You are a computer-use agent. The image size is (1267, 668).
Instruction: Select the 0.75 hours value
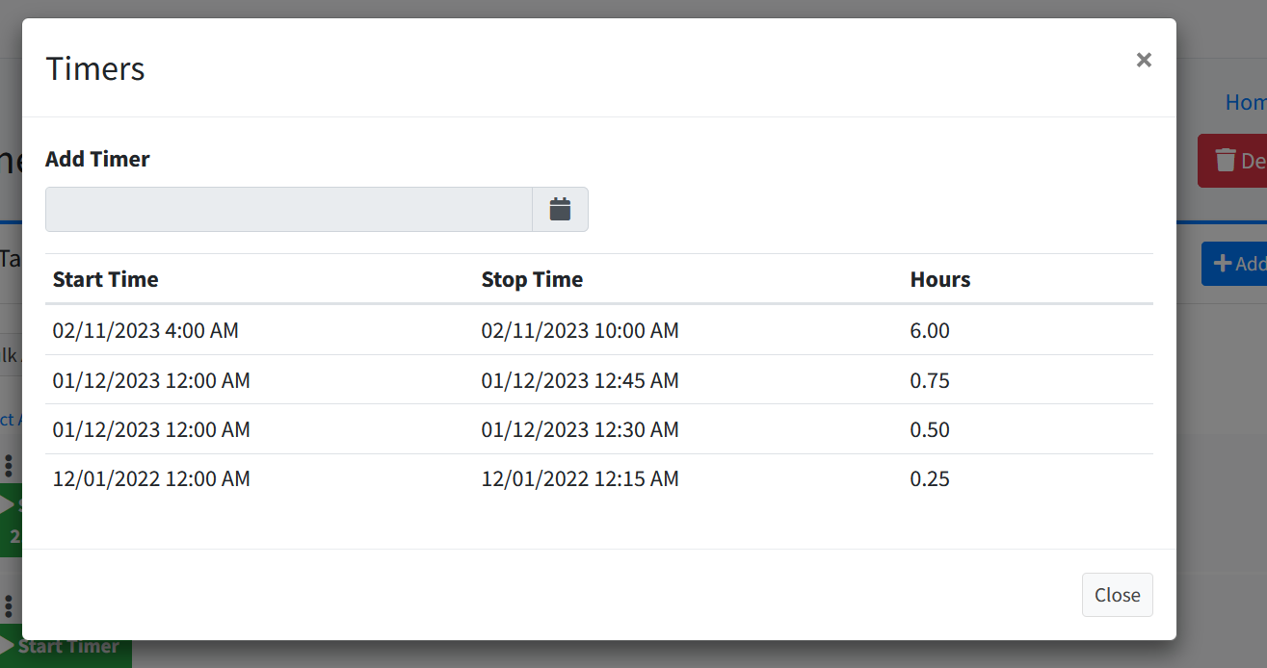click(930, 380)
